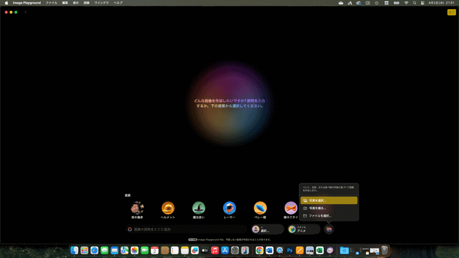Open the 表示 menu
Image resolution: width=459 pixels, height=258 pixels.
click(x=76, y=3)
